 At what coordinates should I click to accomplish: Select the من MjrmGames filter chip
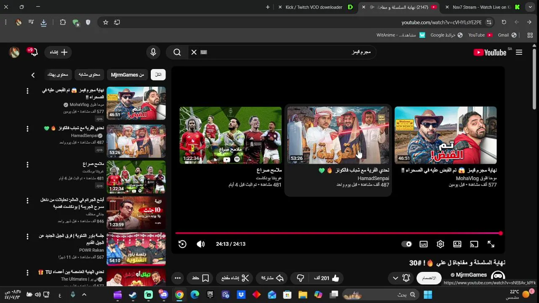click(x=128, y=74)
